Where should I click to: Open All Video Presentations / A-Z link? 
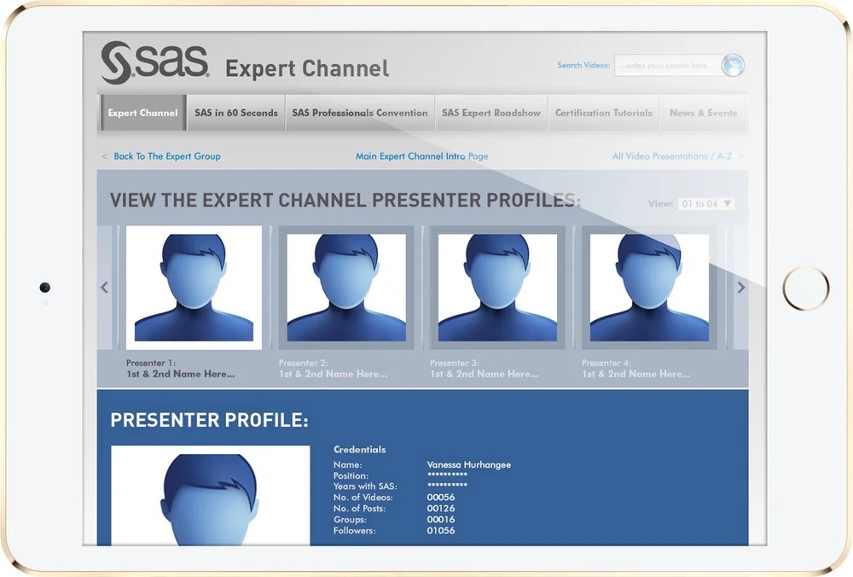(x=672, y=156)
